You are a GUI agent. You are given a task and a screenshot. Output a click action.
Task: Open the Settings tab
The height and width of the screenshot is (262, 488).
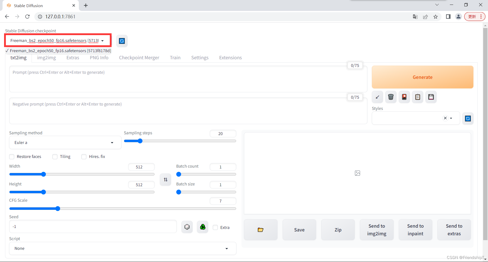(x=200, y=57)
